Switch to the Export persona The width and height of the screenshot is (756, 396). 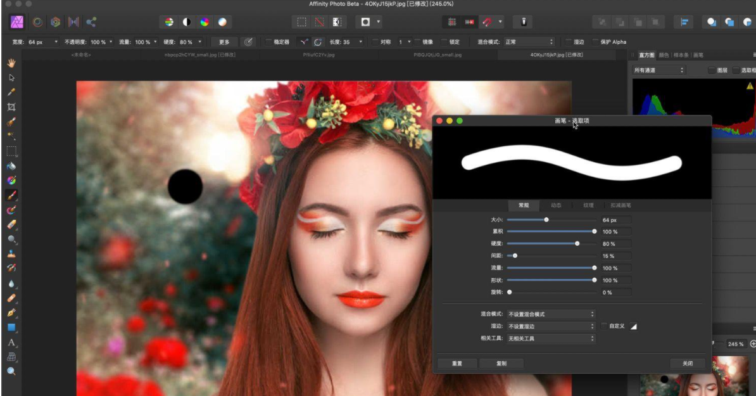click(91, 22)
